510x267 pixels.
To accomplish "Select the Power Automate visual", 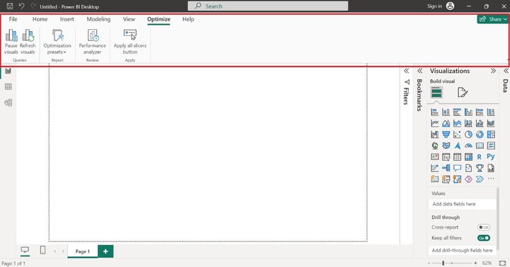I will (x=480, y=179).
